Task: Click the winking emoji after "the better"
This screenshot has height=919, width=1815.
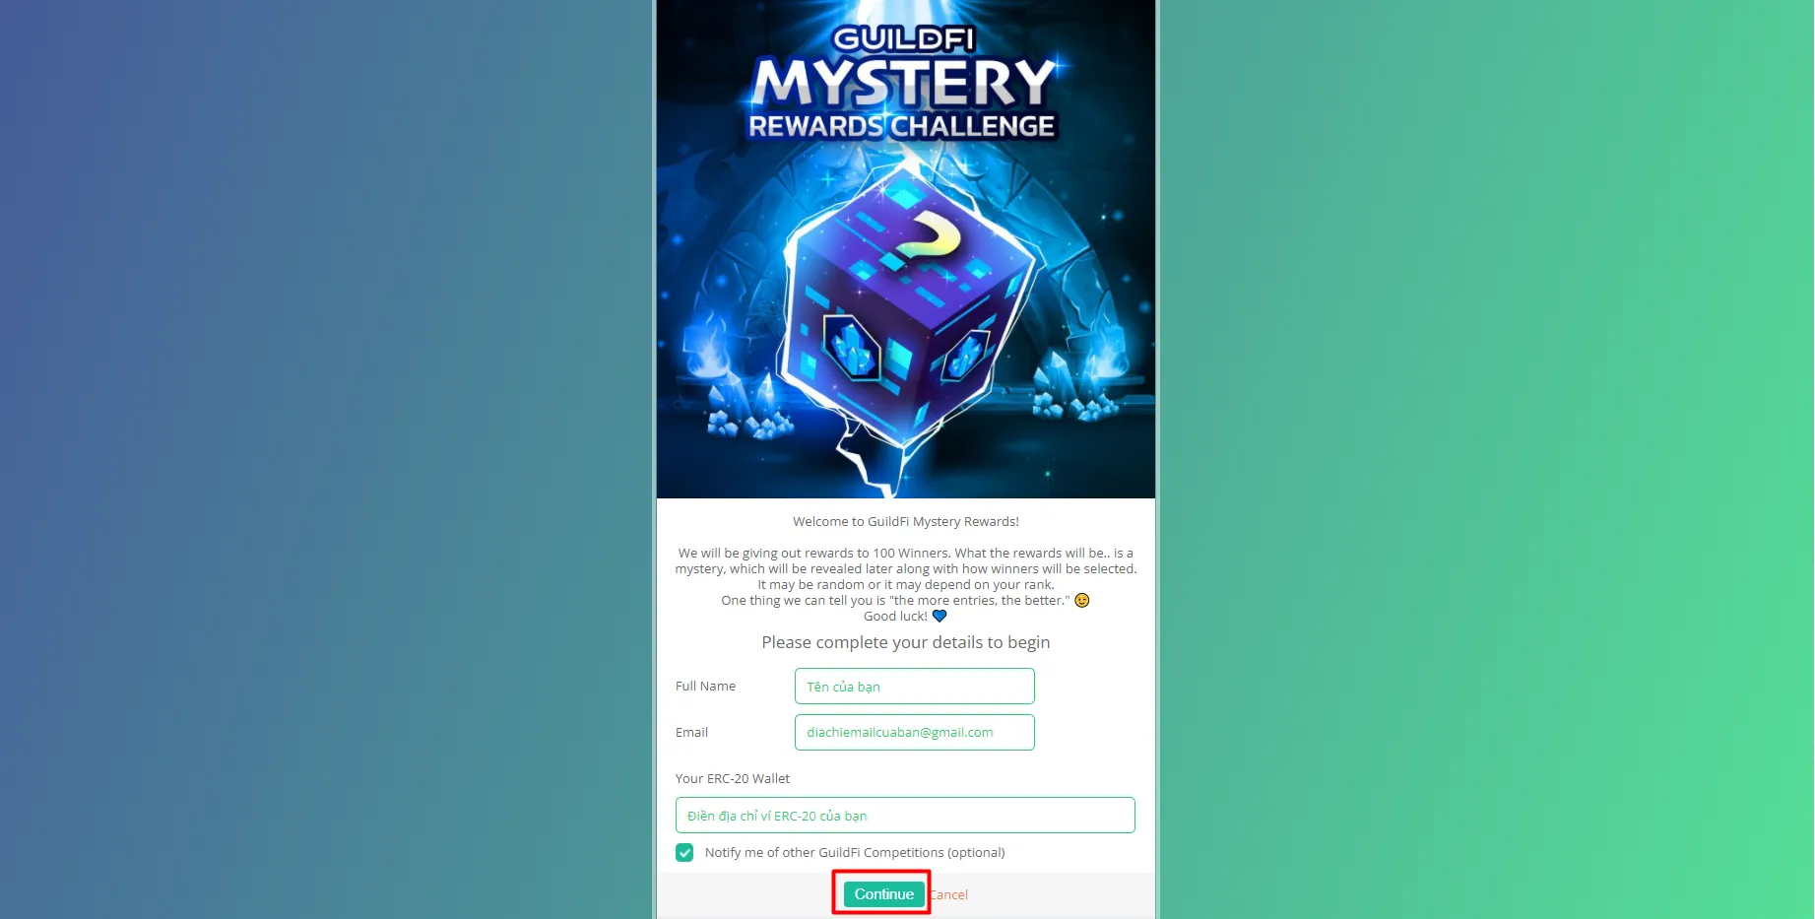Action: (1081, 600)
